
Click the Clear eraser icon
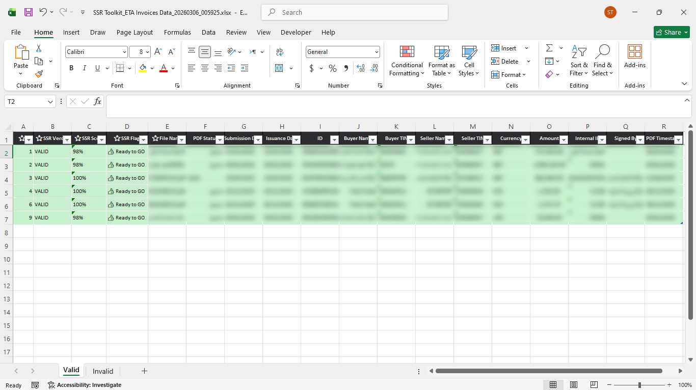549,74
